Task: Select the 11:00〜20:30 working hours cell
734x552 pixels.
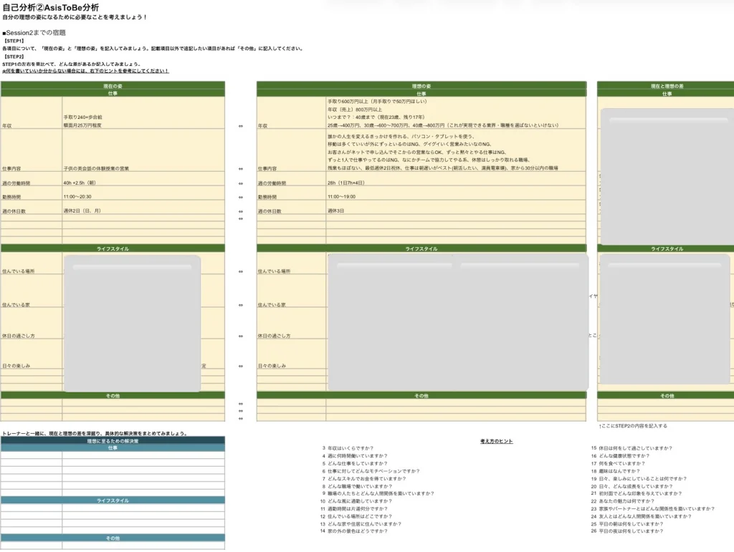Action: [77, 197]
